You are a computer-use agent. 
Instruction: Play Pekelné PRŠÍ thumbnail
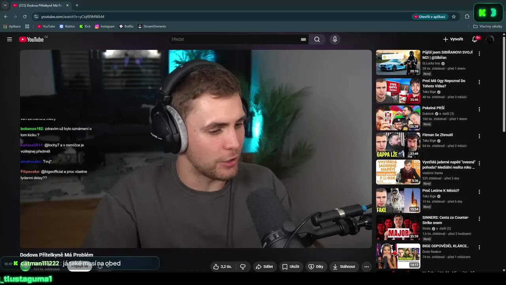398,118
